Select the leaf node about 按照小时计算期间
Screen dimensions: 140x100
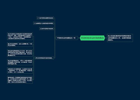click(20, 71)
